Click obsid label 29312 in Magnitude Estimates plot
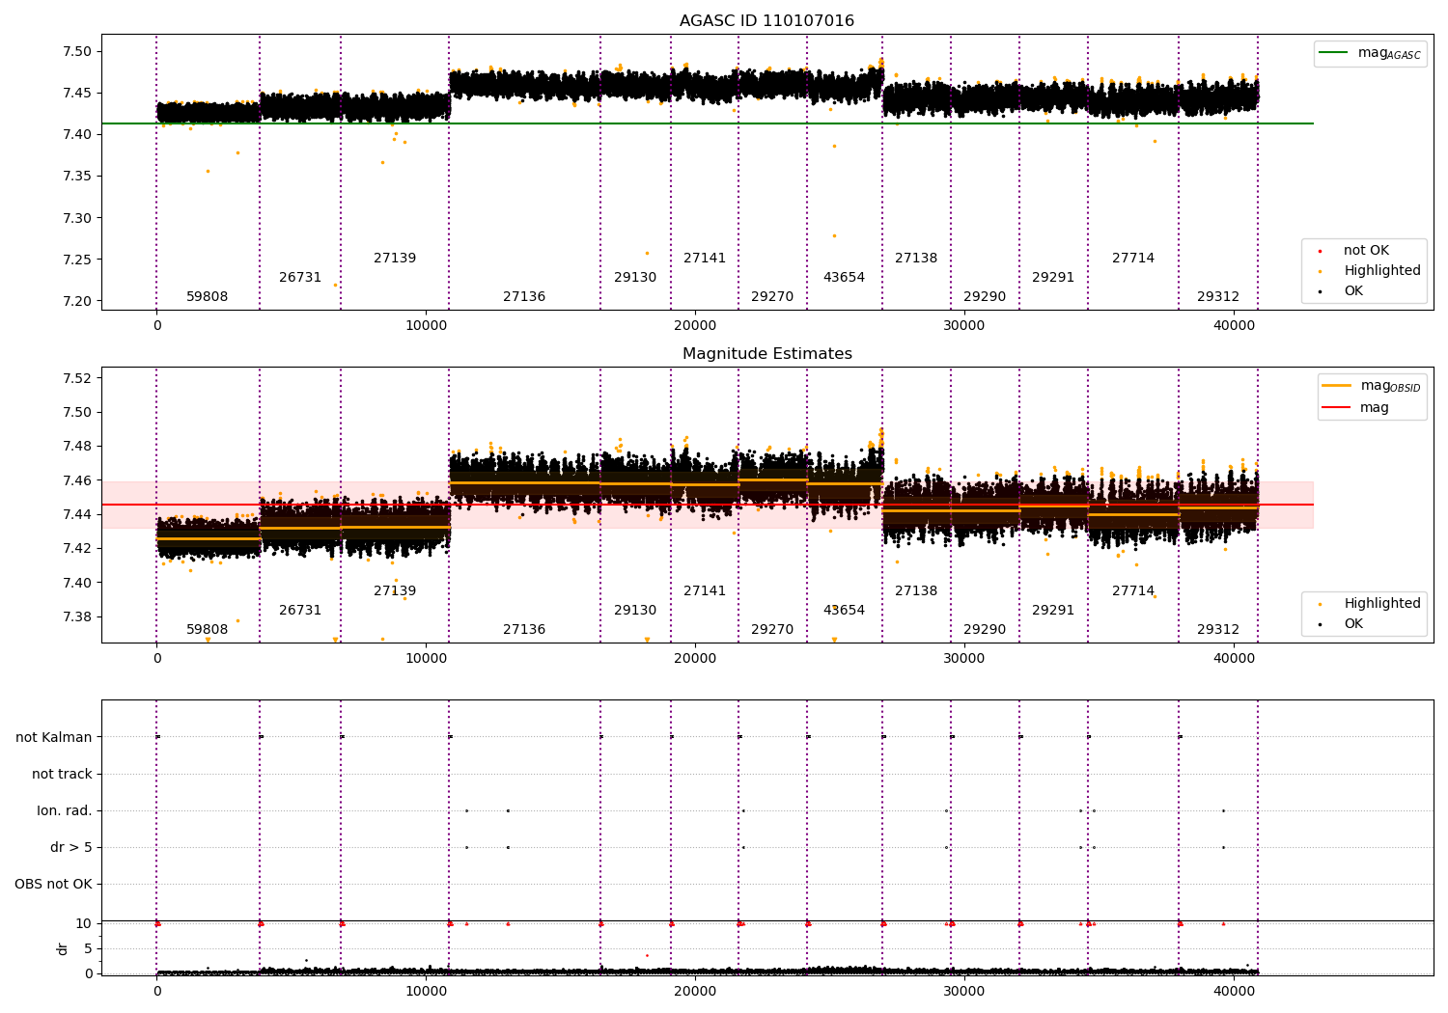This screenshot has width=1448, height=1013. [1218, 630]
